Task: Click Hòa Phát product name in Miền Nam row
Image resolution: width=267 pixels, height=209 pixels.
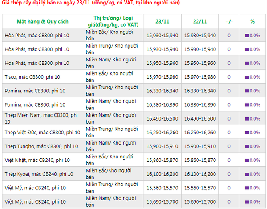Action: (37, 63)
